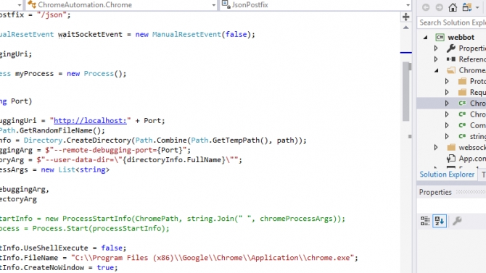Click the C# icon of the Com file
The height and width of the screenshot is (273, 486).
[462, 125]
